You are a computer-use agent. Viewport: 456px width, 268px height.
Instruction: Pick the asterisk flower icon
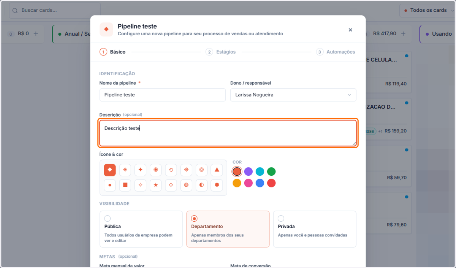click(186, 170)
